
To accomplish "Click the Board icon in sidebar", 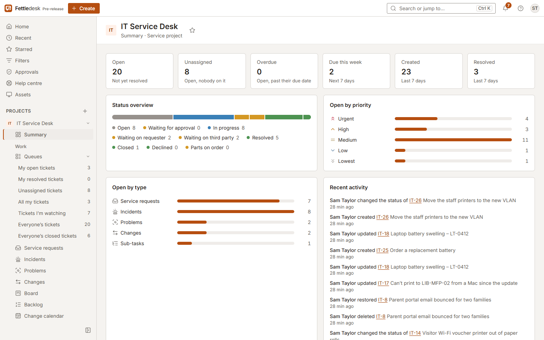I will [18, 293].
